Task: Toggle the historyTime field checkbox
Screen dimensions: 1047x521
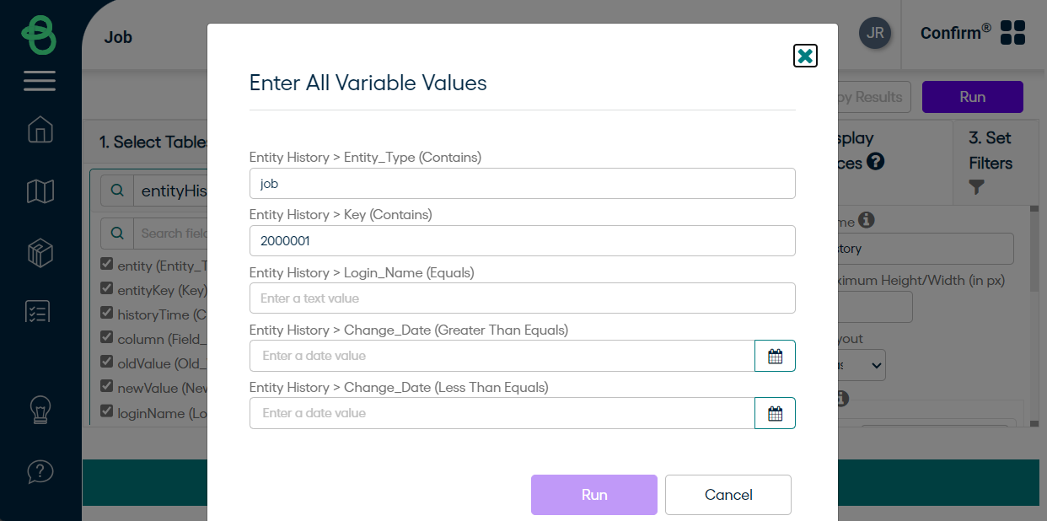Action: click(x=107, y=313)
